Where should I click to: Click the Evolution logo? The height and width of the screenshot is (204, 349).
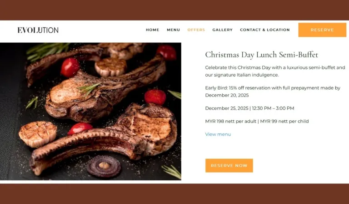point(38,30)
